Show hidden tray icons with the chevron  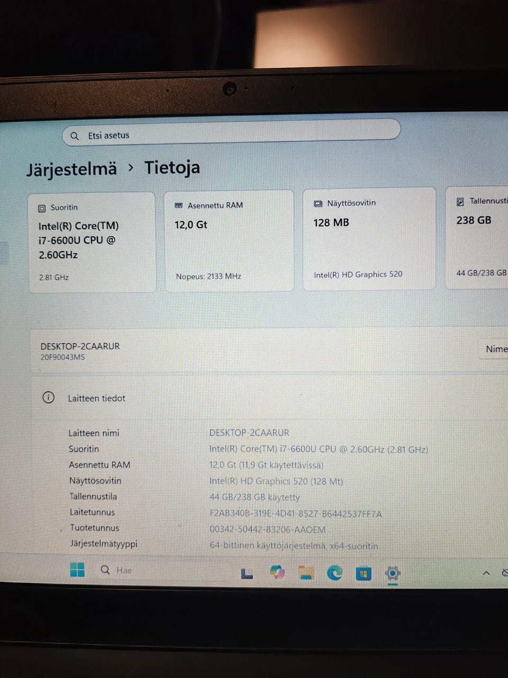[486, 573]
